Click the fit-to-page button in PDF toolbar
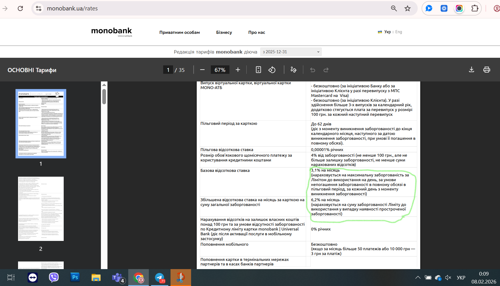 point(258,70)
